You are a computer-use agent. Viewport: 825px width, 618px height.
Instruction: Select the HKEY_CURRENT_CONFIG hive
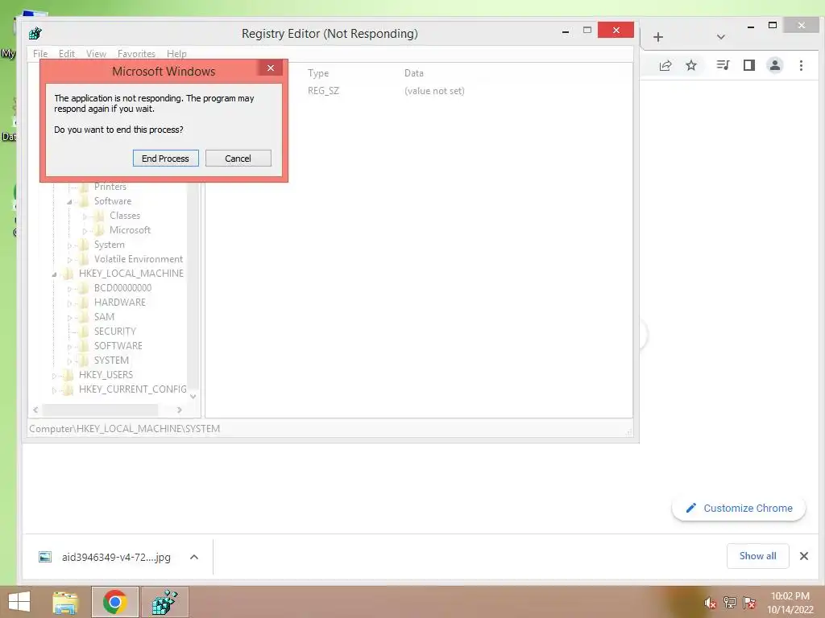pyautogui.click(x=133, y=389)
